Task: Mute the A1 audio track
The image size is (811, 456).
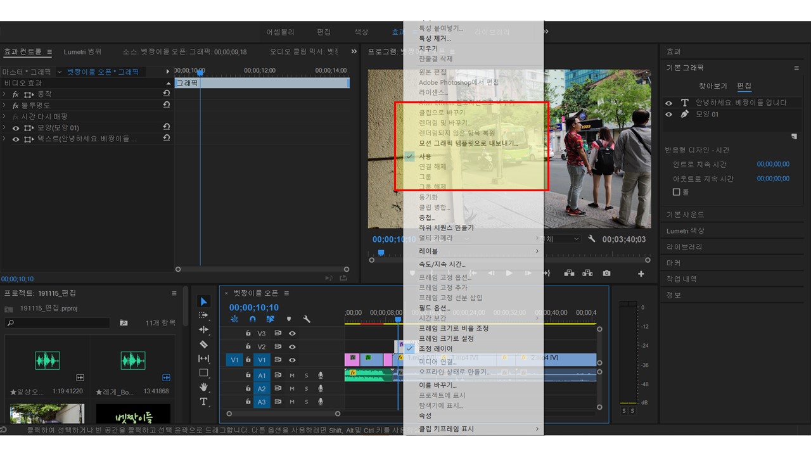Action: [292, 376]
